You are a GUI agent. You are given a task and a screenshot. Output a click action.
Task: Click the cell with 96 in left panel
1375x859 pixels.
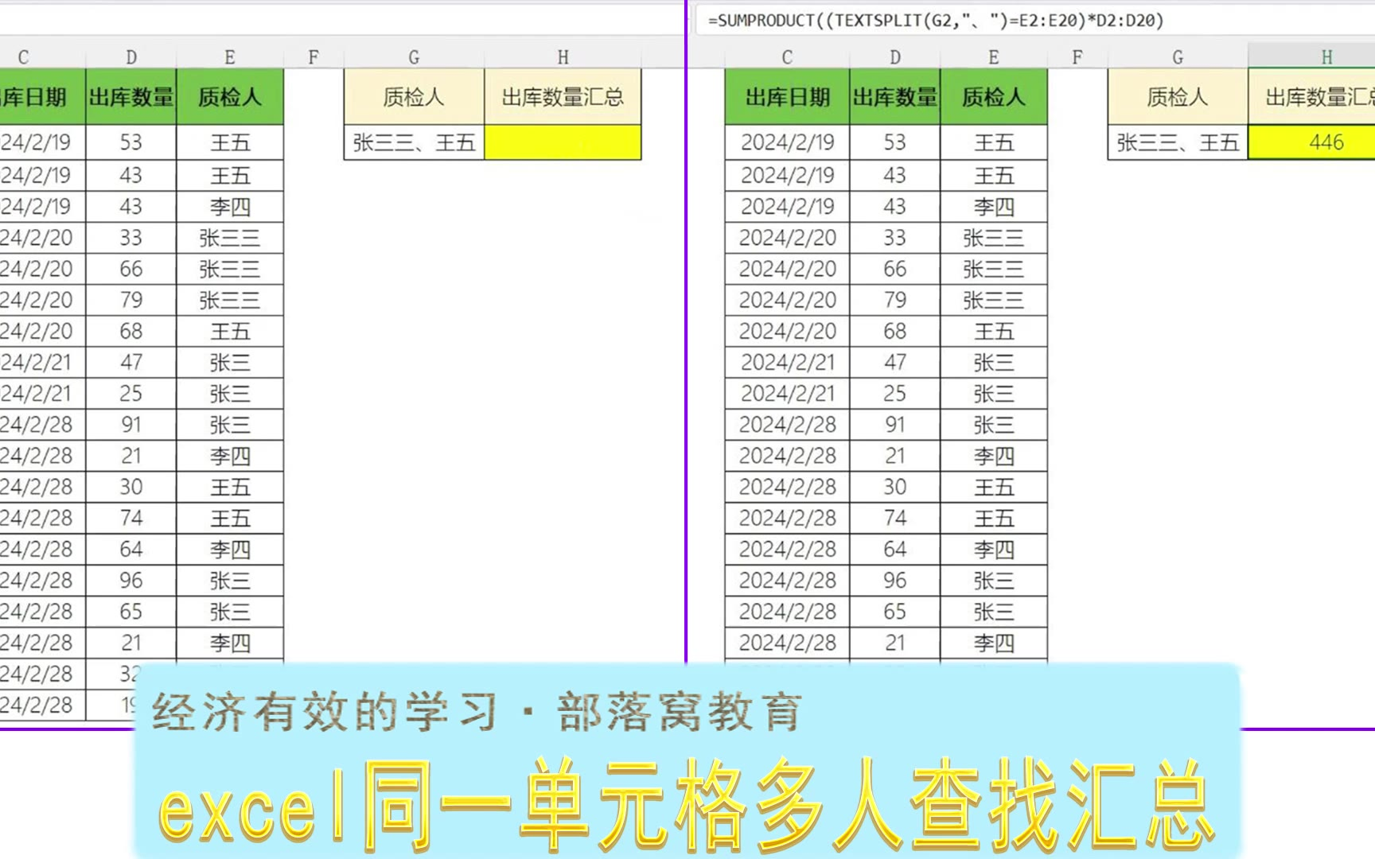coord(131,581)
